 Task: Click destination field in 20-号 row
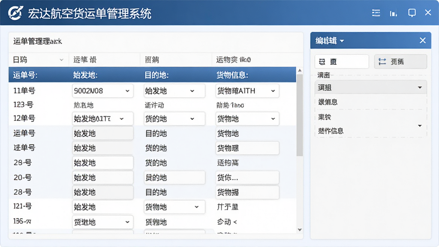click(x=174, y=178)
